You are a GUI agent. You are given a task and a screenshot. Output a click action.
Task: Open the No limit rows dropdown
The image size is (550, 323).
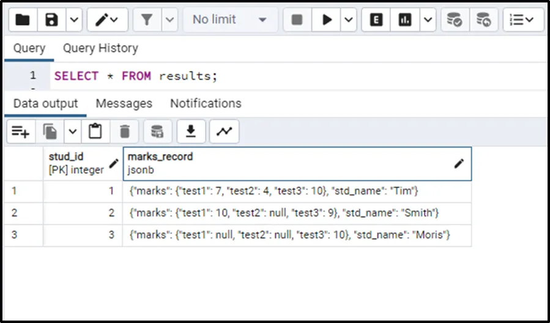[230, 20]
